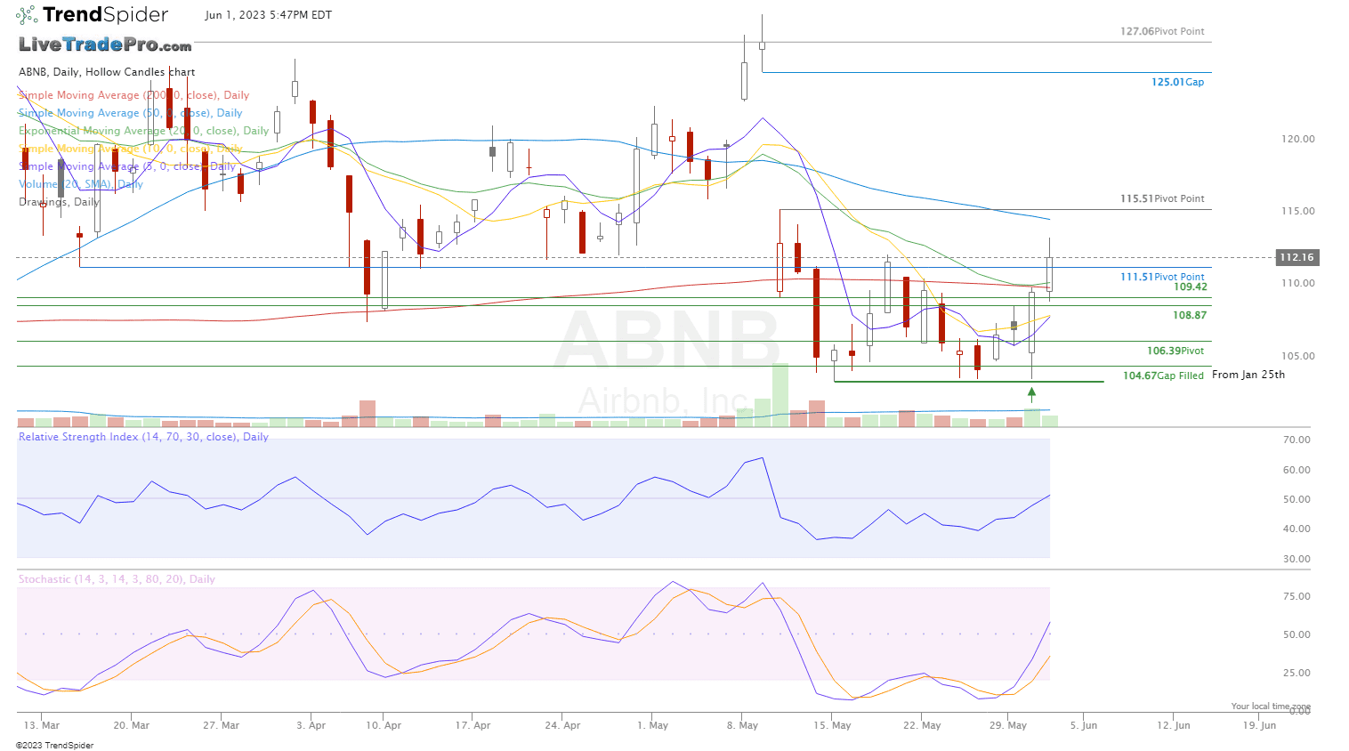Click the RSI 40.00 axis label

pyautogui.click(x=1296, y=529)
